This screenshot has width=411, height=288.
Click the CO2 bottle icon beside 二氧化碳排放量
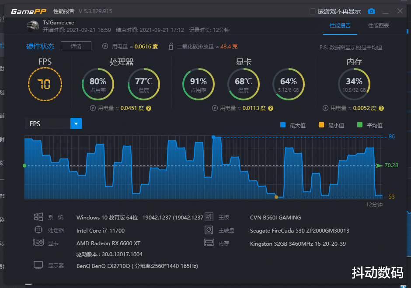171,46
